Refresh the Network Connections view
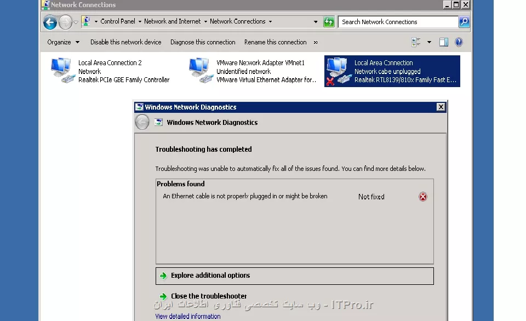Screen dimensions: 526x321 (x=329, y=22)
